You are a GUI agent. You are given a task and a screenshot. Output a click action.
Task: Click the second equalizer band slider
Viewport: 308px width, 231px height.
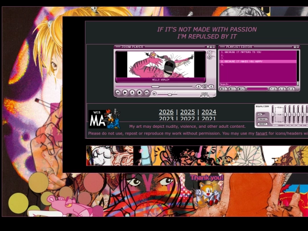coord(290,114)
